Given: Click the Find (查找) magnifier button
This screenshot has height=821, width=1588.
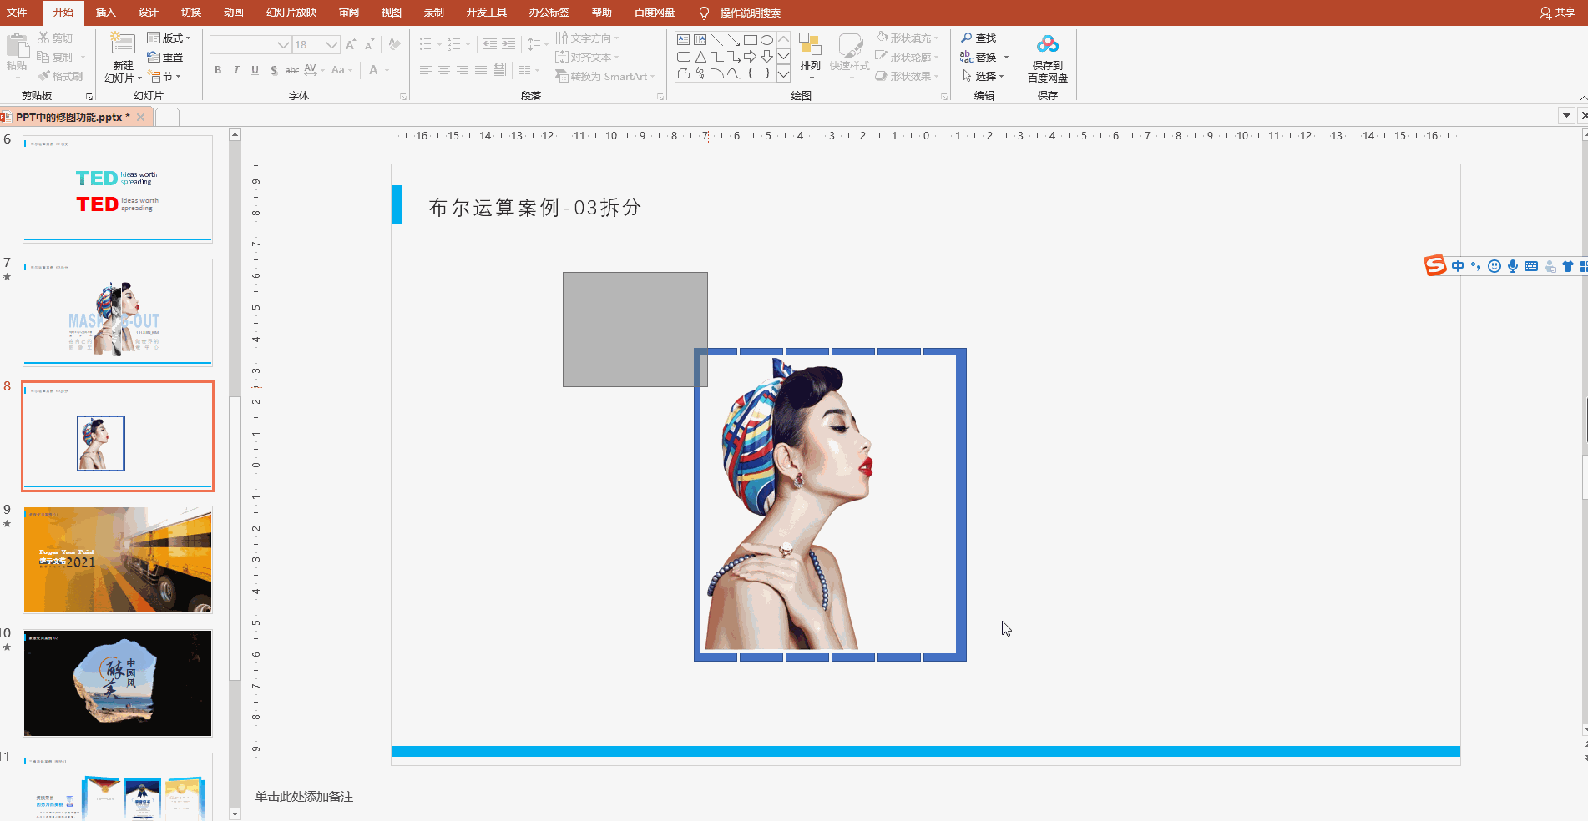Looking at the screenshot, I should pos(978,38).
